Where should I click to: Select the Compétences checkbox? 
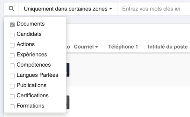(x=12, y=66)
